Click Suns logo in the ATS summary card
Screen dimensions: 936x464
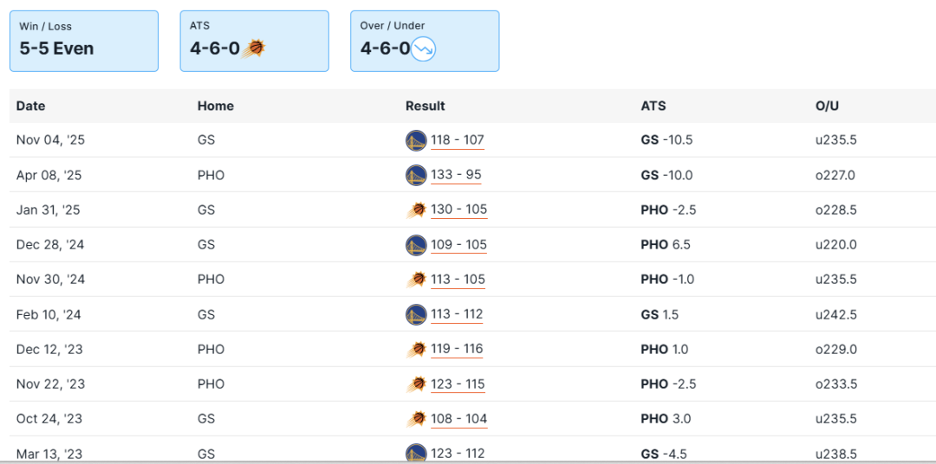click(254, 48)
